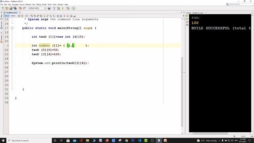Image resolution: width=254 pixels, height=143 pixels.
Task: Open the Navigate menu
Action: (x=15, y=4)
